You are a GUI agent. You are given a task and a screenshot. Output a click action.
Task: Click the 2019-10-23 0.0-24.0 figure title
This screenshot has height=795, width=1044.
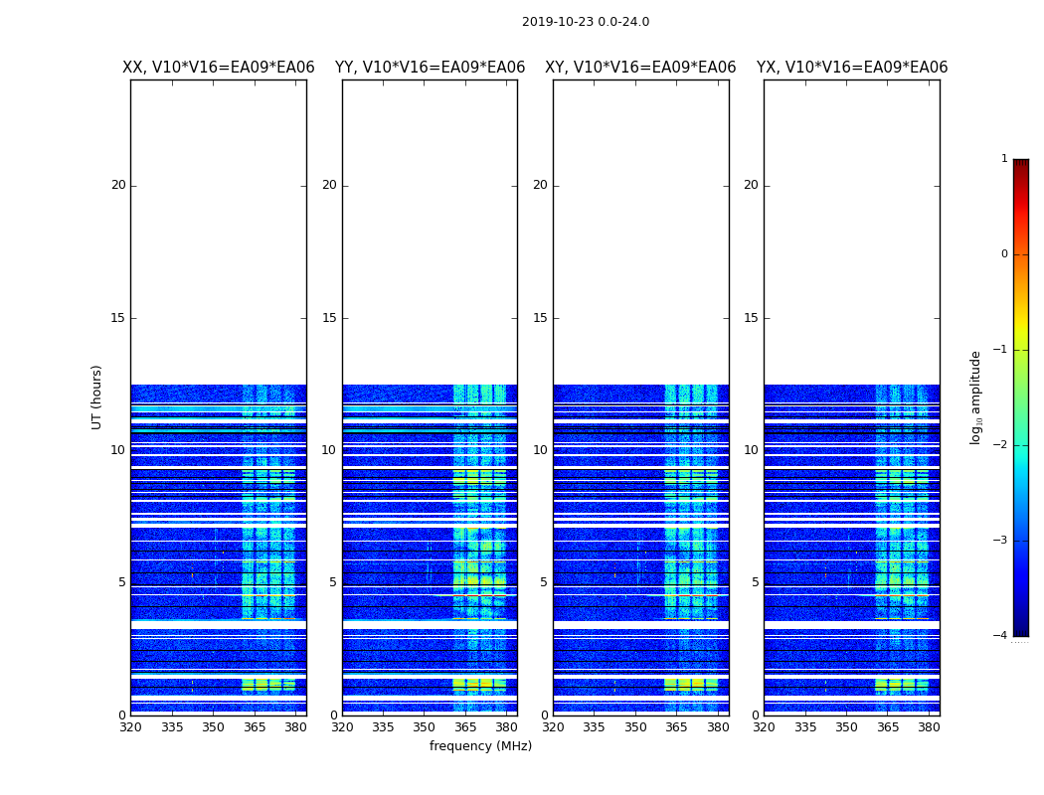click(586, 22)
